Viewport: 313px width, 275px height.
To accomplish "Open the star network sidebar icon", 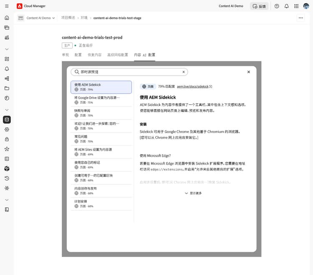I will (7, 149).
